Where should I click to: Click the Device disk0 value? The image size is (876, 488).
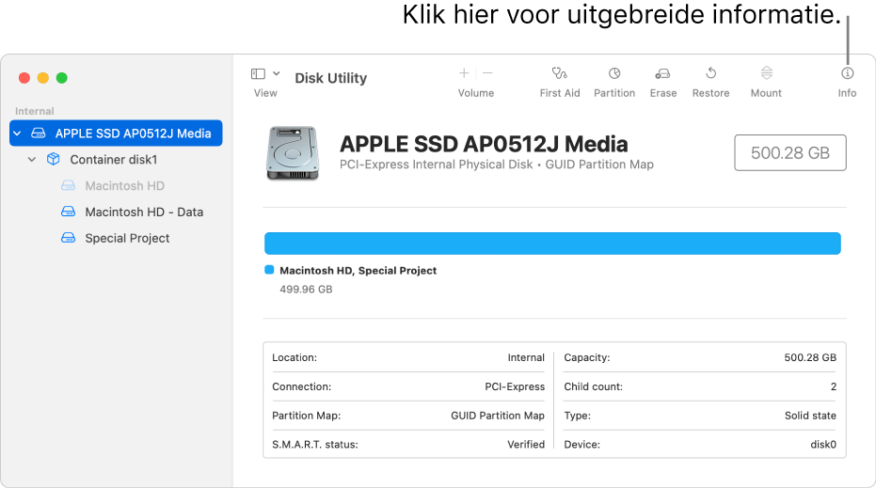[x=823, y=445]
